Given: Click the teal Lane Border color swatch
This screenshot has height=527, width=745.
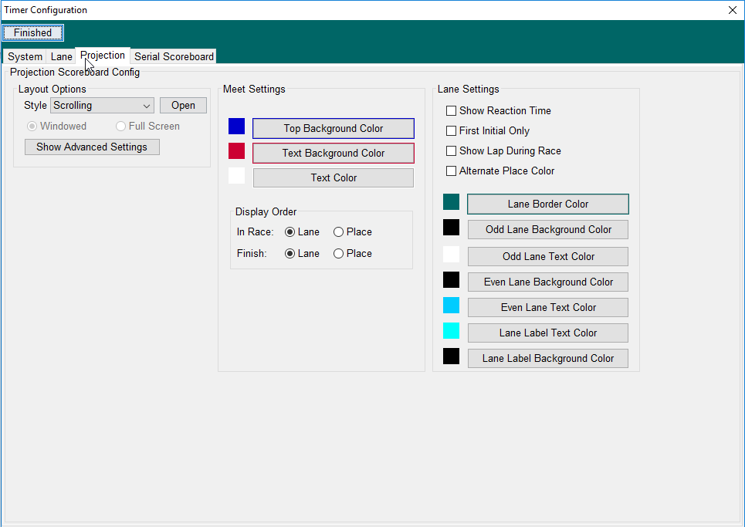Looking at the screenshot, I should pyautogui.click(x=451, y=202).
